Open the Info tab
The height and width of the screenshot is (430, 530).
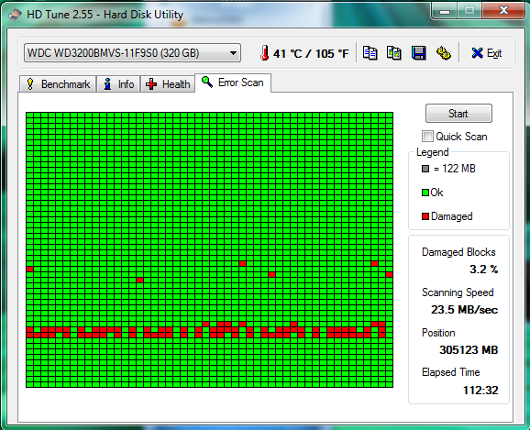(118, 83)
